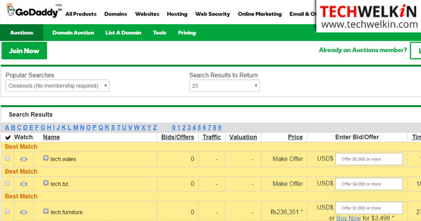Sort results by Valuation column
The height and width of the screenshot is (221, 421).
click(243, 137)
